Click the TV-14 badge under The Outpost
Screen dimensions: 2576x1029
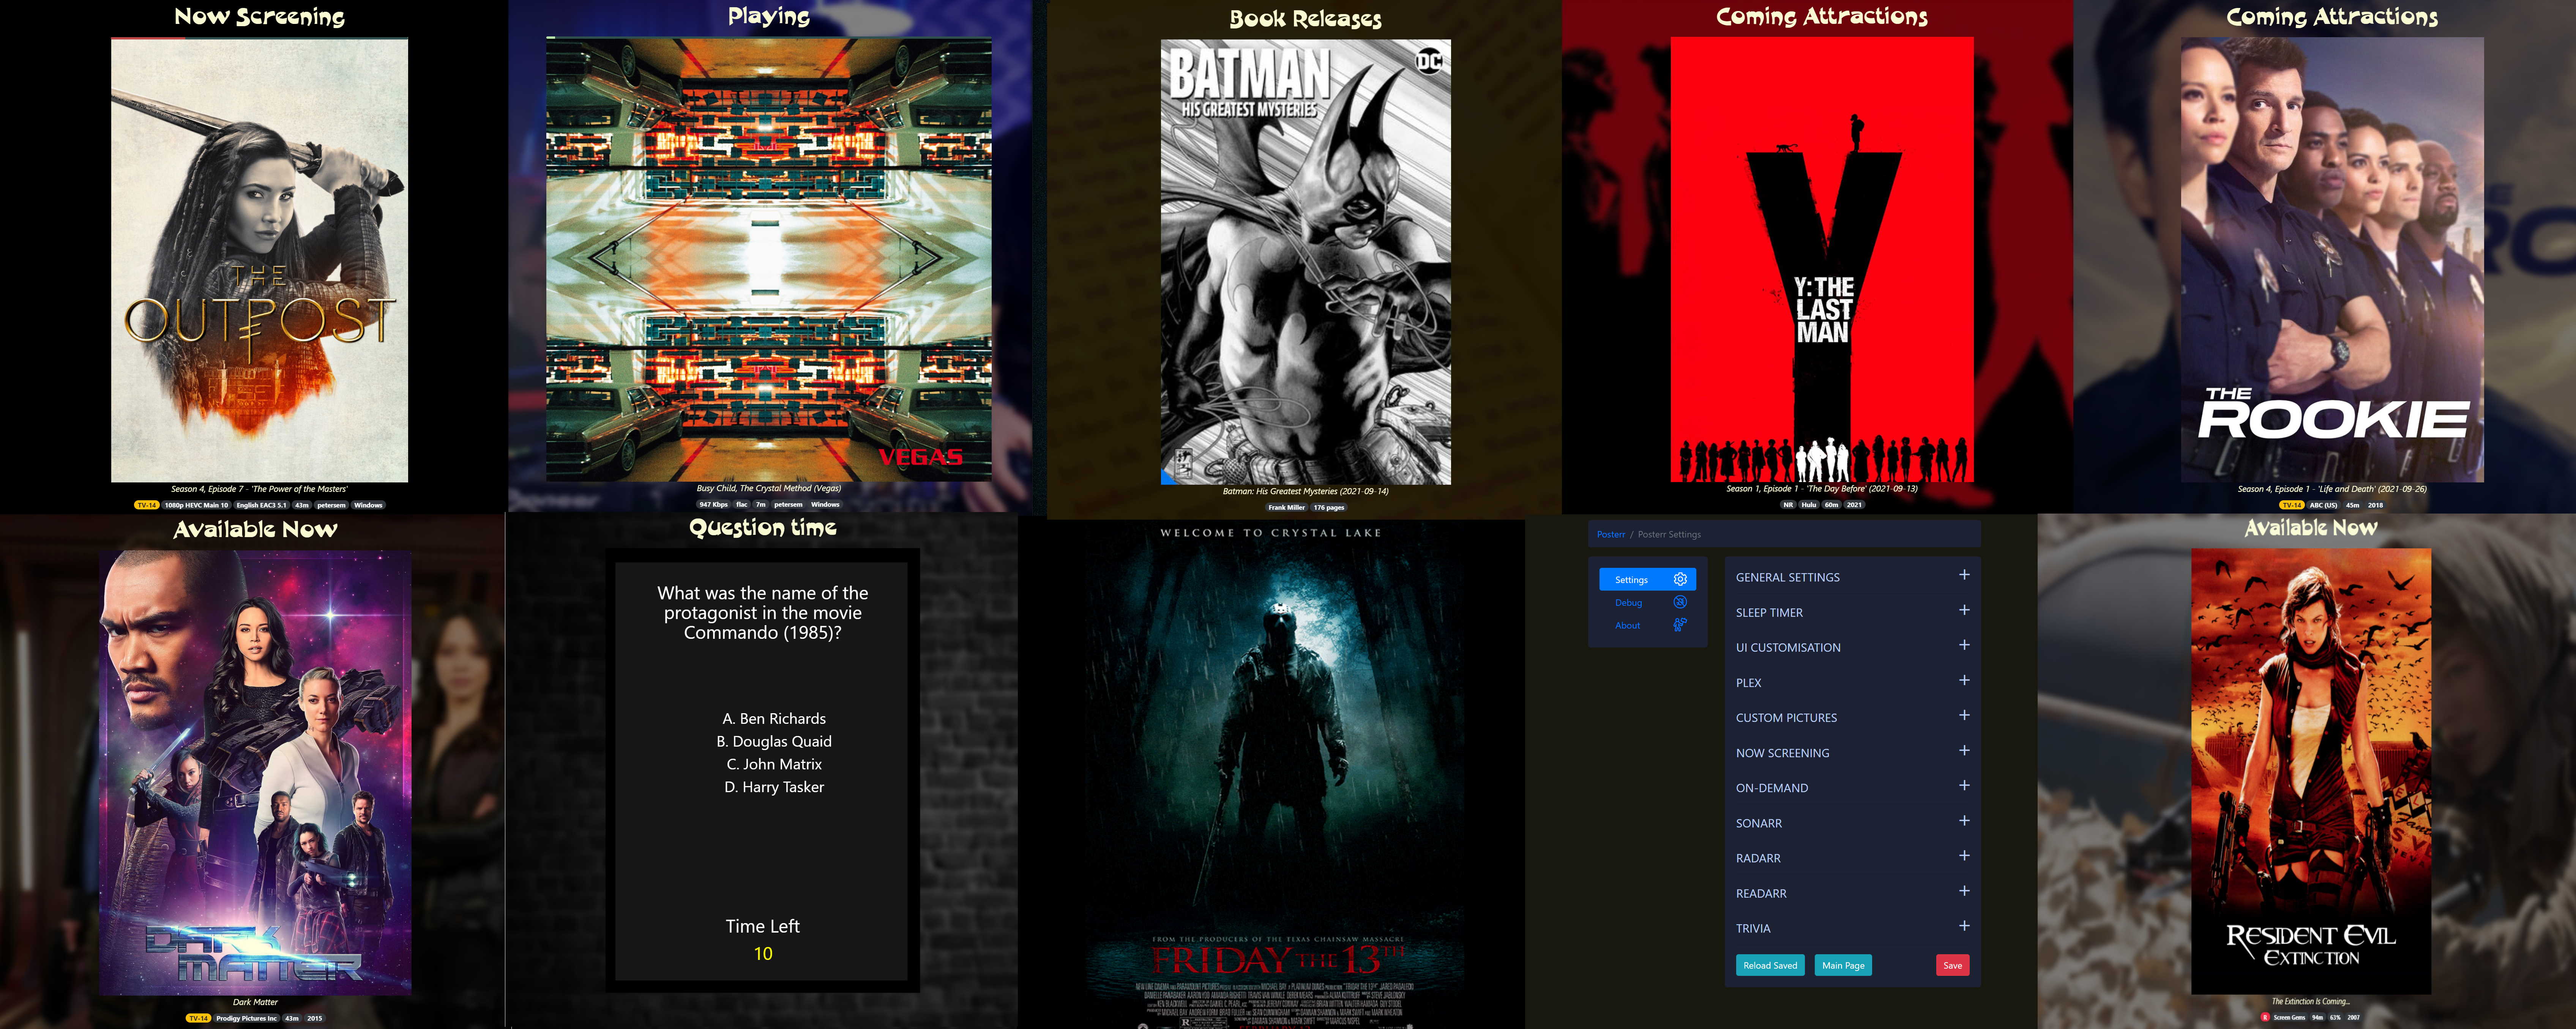click(x=147, y=505)
